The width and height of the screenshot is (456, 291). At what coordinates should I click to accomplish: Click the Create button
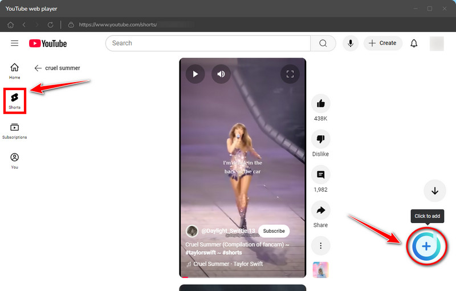pyautogui.click(x=382, y=43)
